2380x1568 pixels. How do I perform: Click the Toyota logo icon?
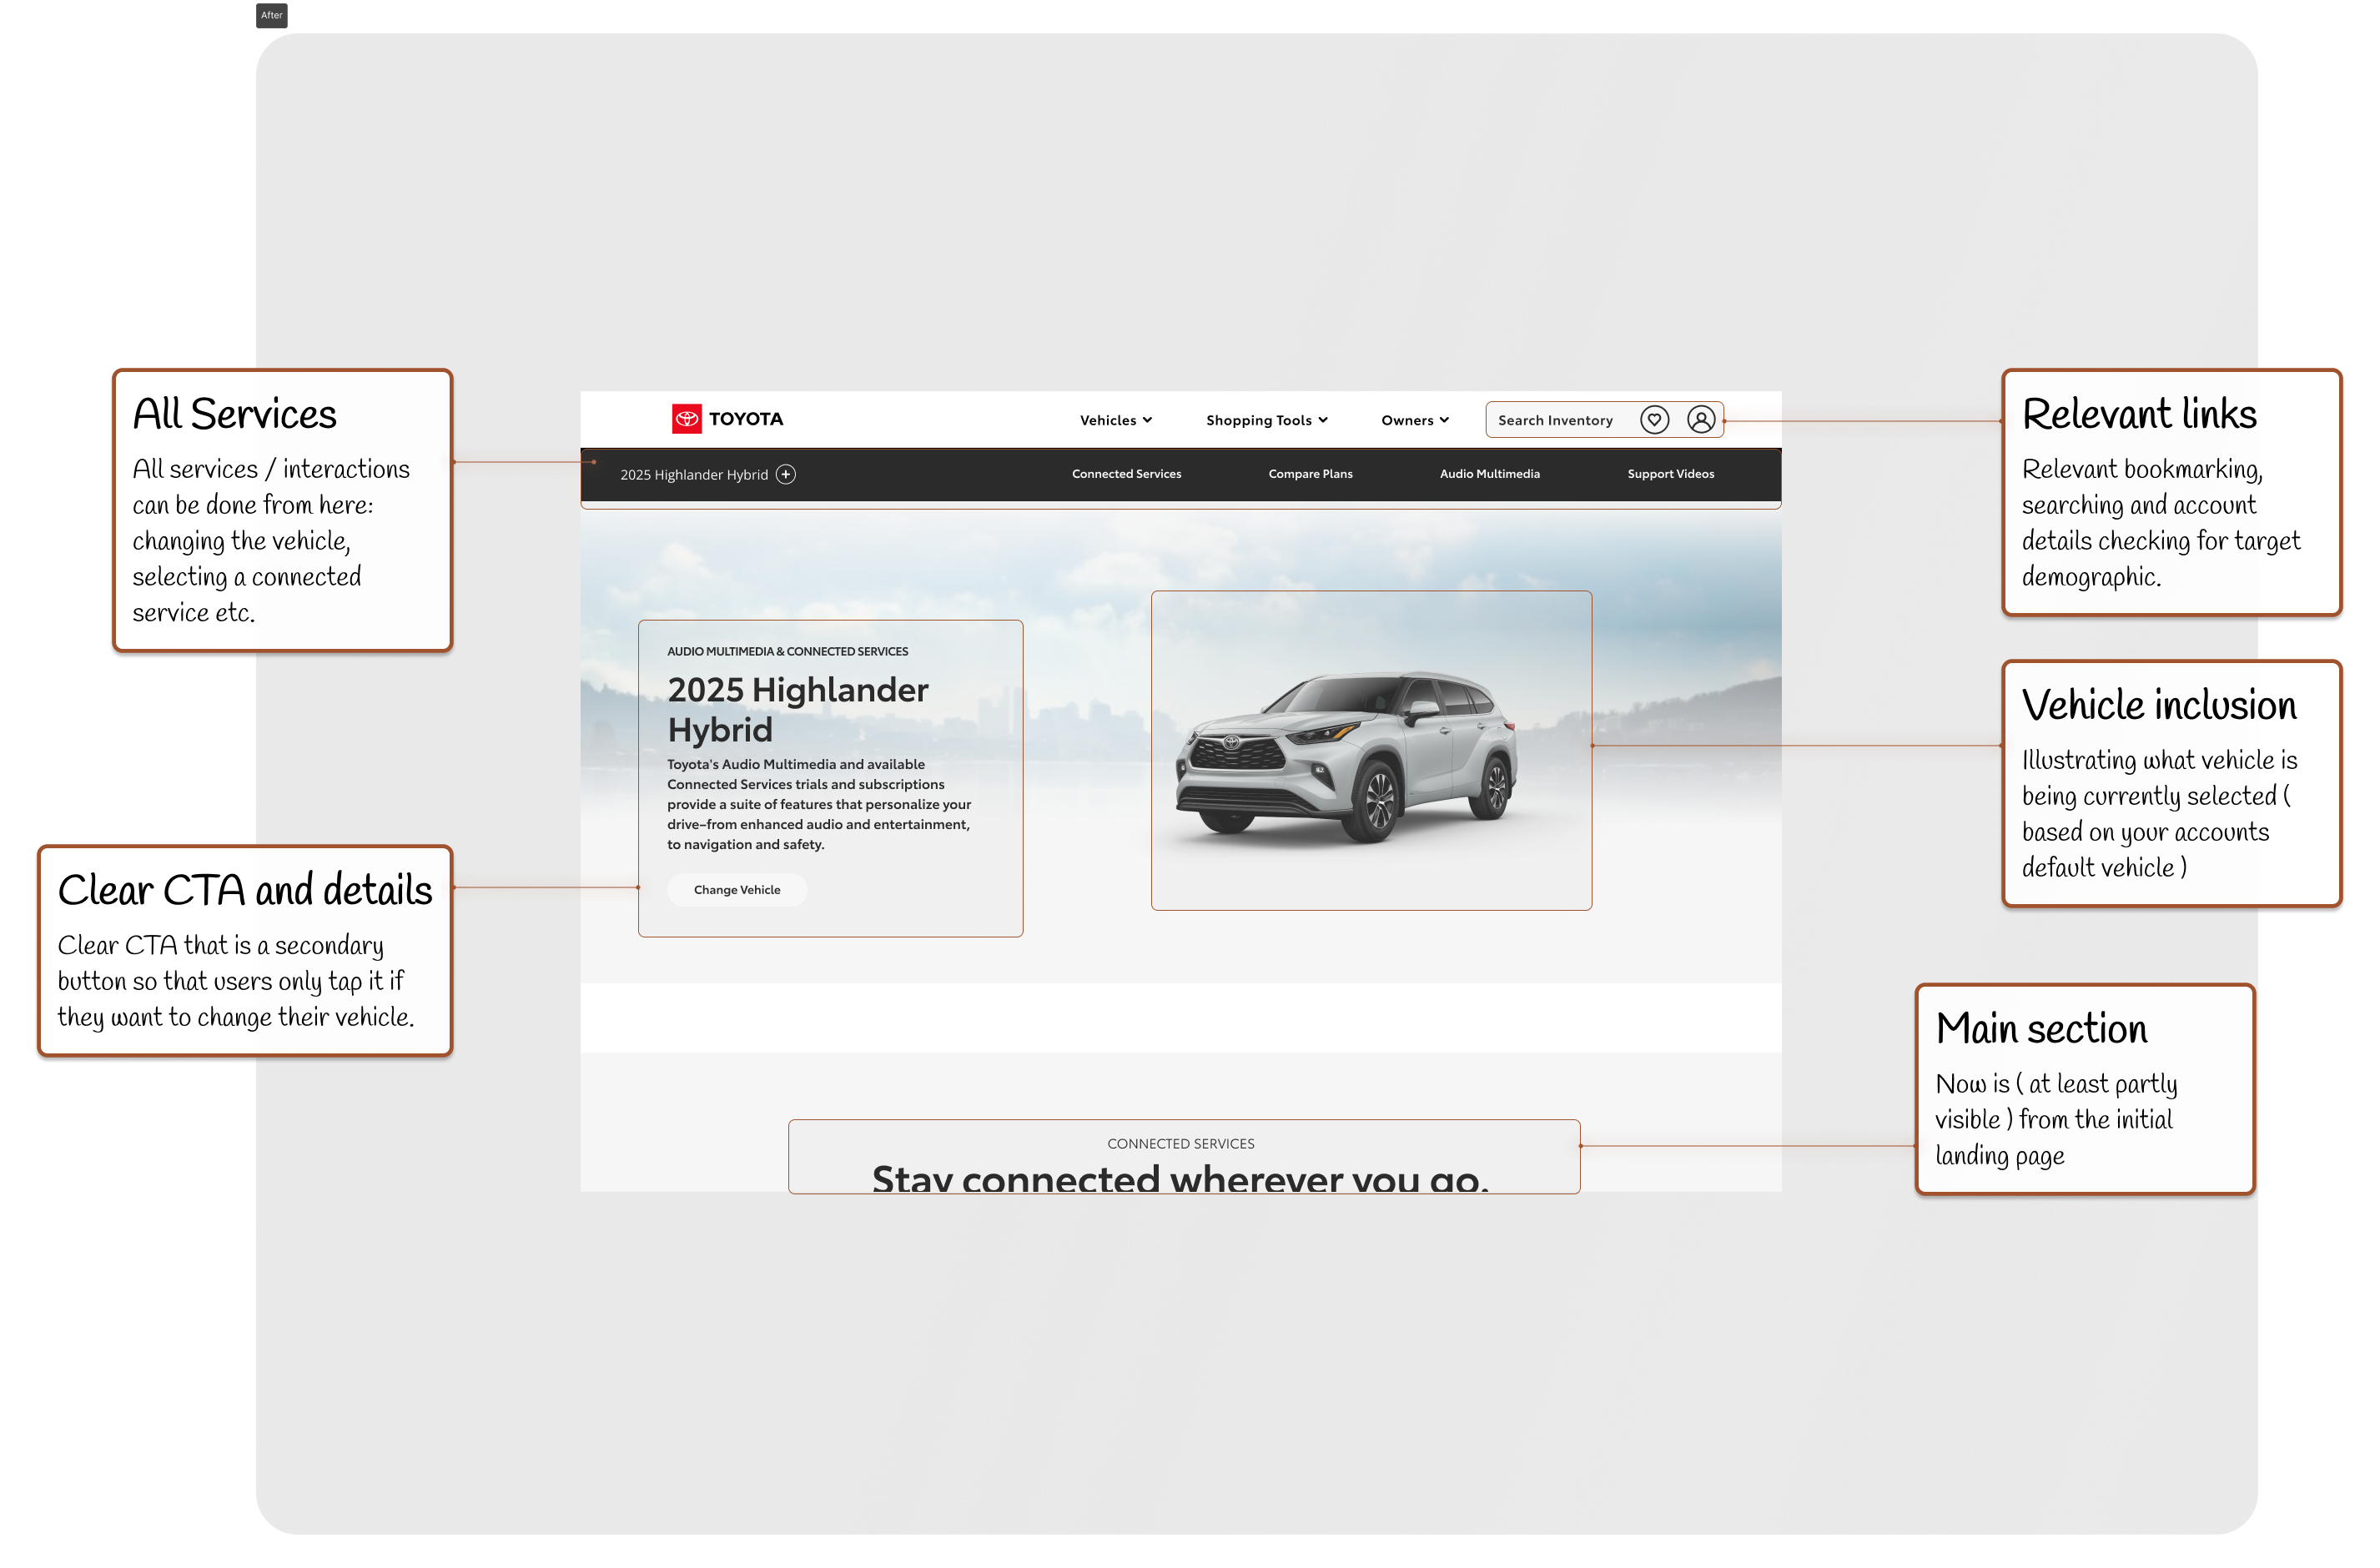point(686,419)
